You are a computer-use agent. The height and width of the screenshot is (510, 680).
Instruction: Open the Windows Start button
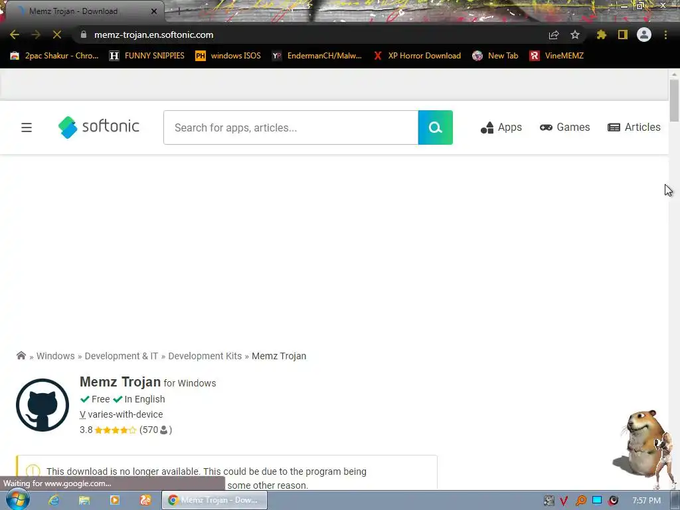[17, 500]
